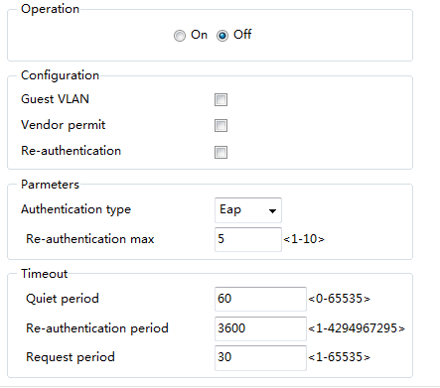Viewport: 440px width, 388px height.
Task: Tick the Vendor permit checkbox
Action: [220, 126]
